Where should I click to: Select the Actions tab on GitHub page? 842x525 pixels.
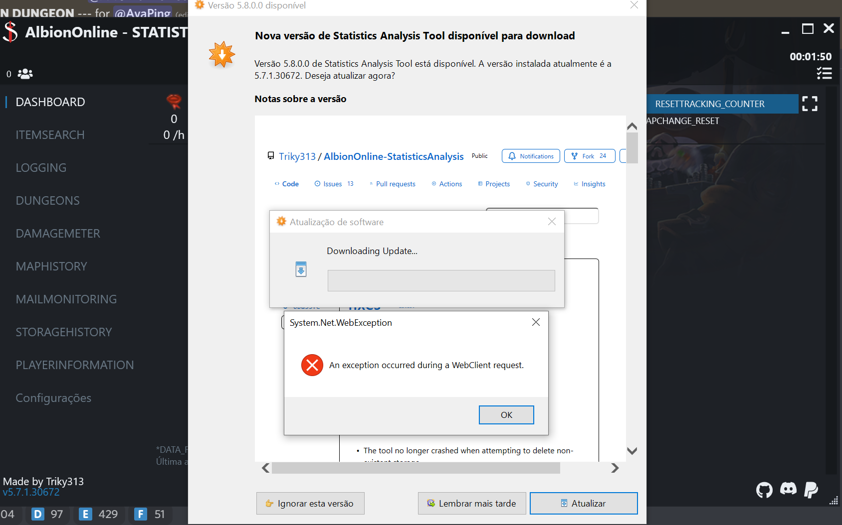click(447, 184)
